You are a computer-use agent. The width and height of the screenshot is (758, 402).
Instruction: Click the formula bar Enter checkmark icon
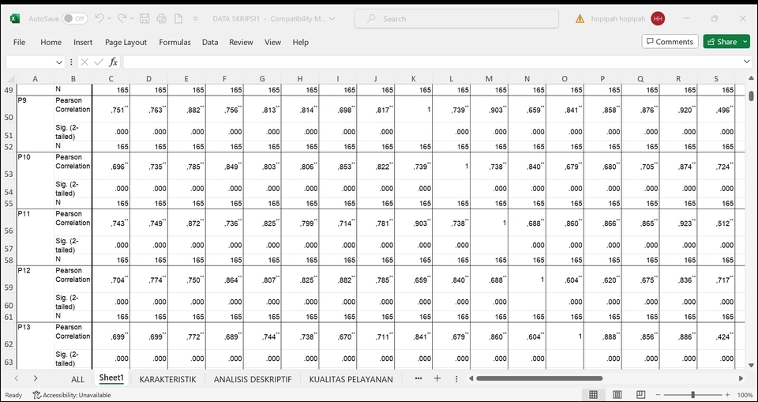99,62
